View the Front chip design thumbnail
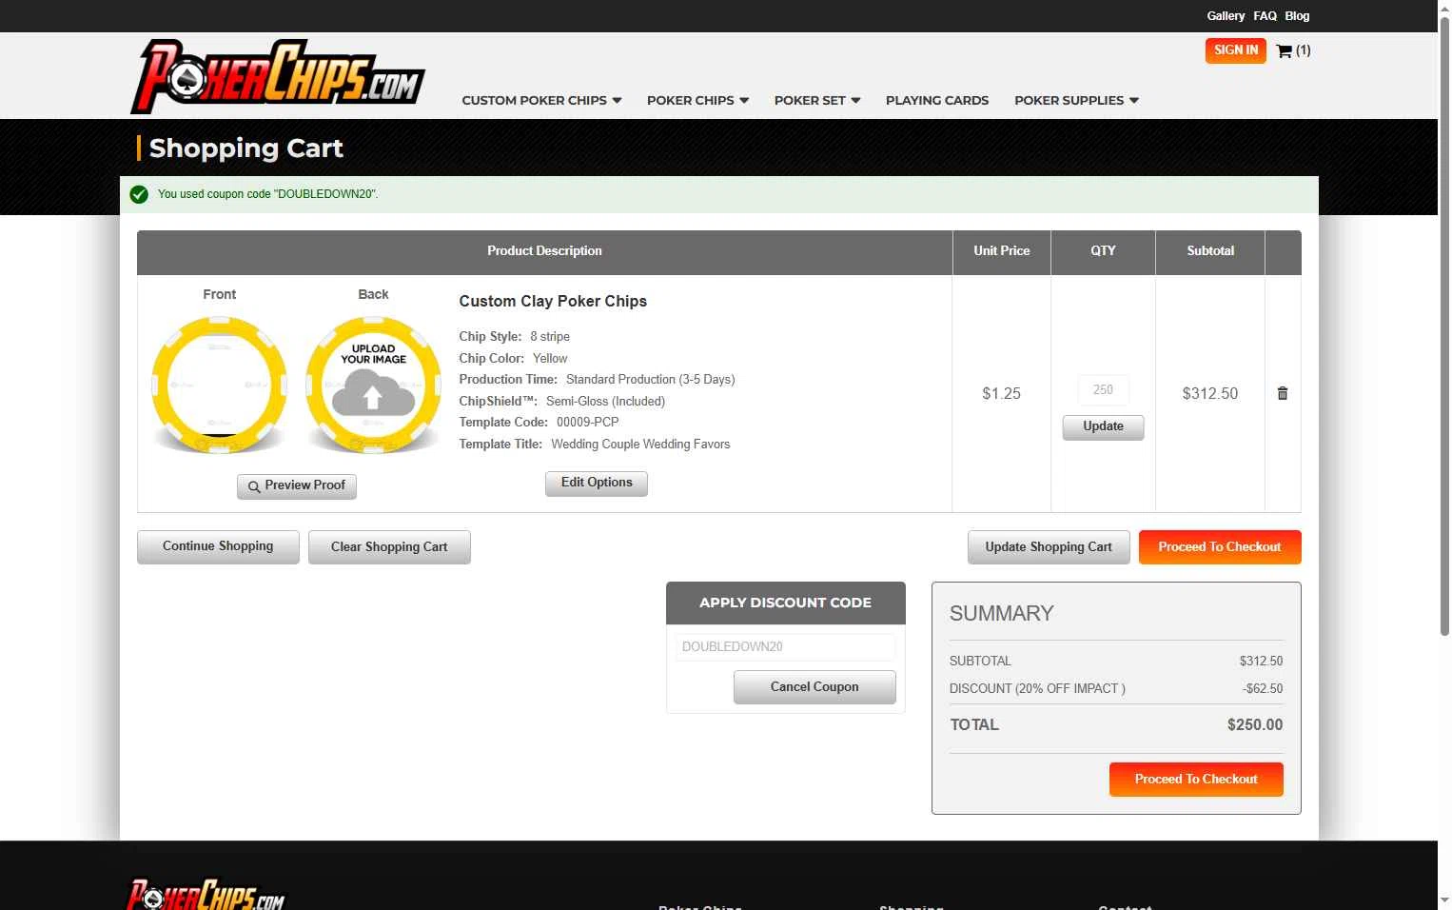This screenshot has width=1452, height=910. 220,386
